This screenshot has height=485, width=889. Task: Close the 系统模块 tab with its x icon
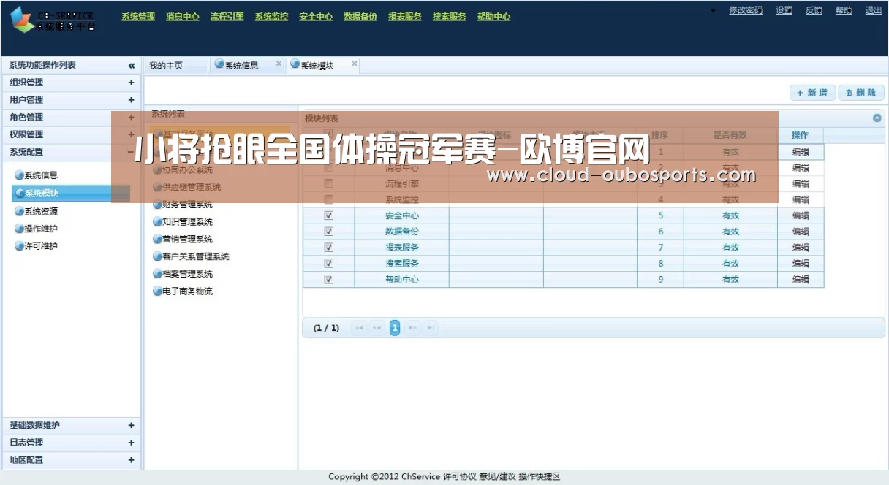click(355, 64)
